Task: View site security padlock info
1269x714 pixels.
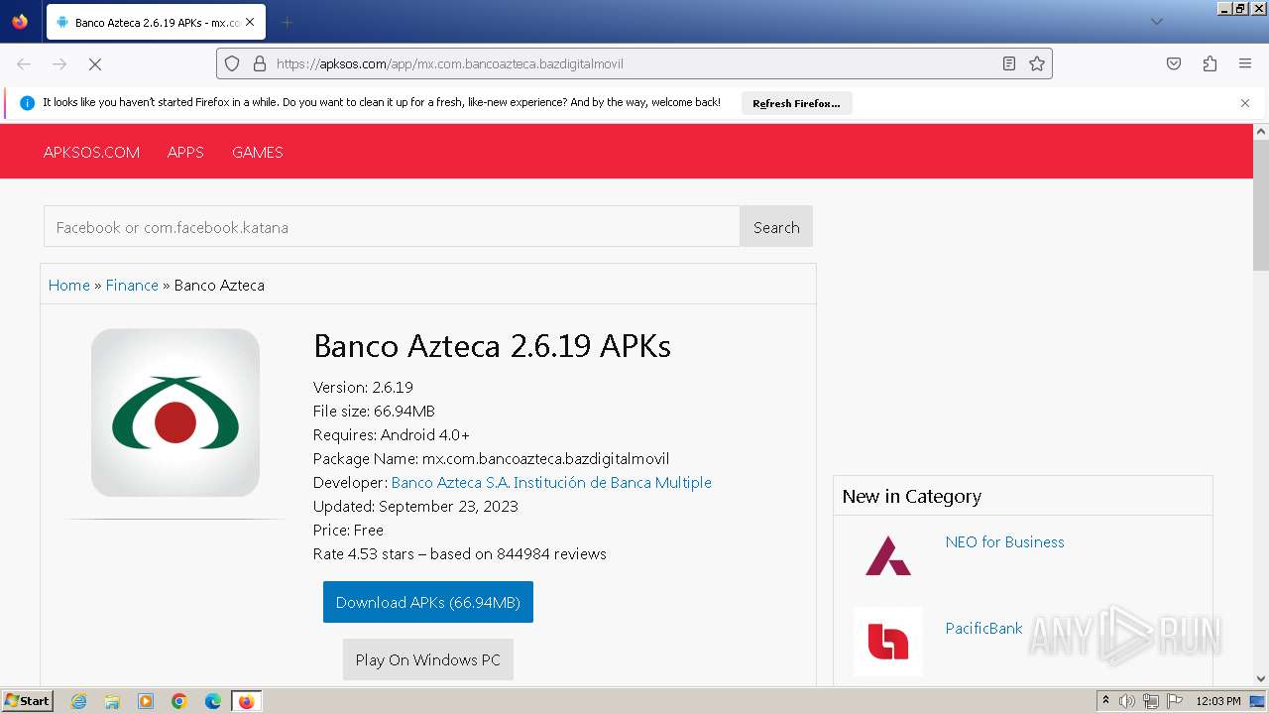Action: point(260,63)
